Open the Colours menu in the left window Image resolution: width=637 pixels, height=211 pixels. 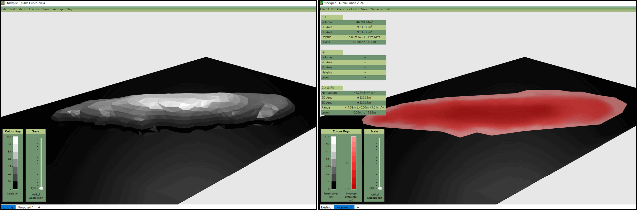tap(34, 9)
